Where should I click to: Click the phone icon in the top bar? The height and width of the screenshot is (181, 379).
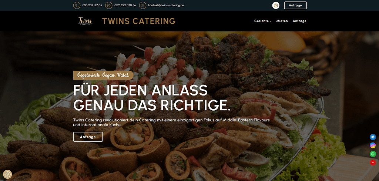pos(77,5)
